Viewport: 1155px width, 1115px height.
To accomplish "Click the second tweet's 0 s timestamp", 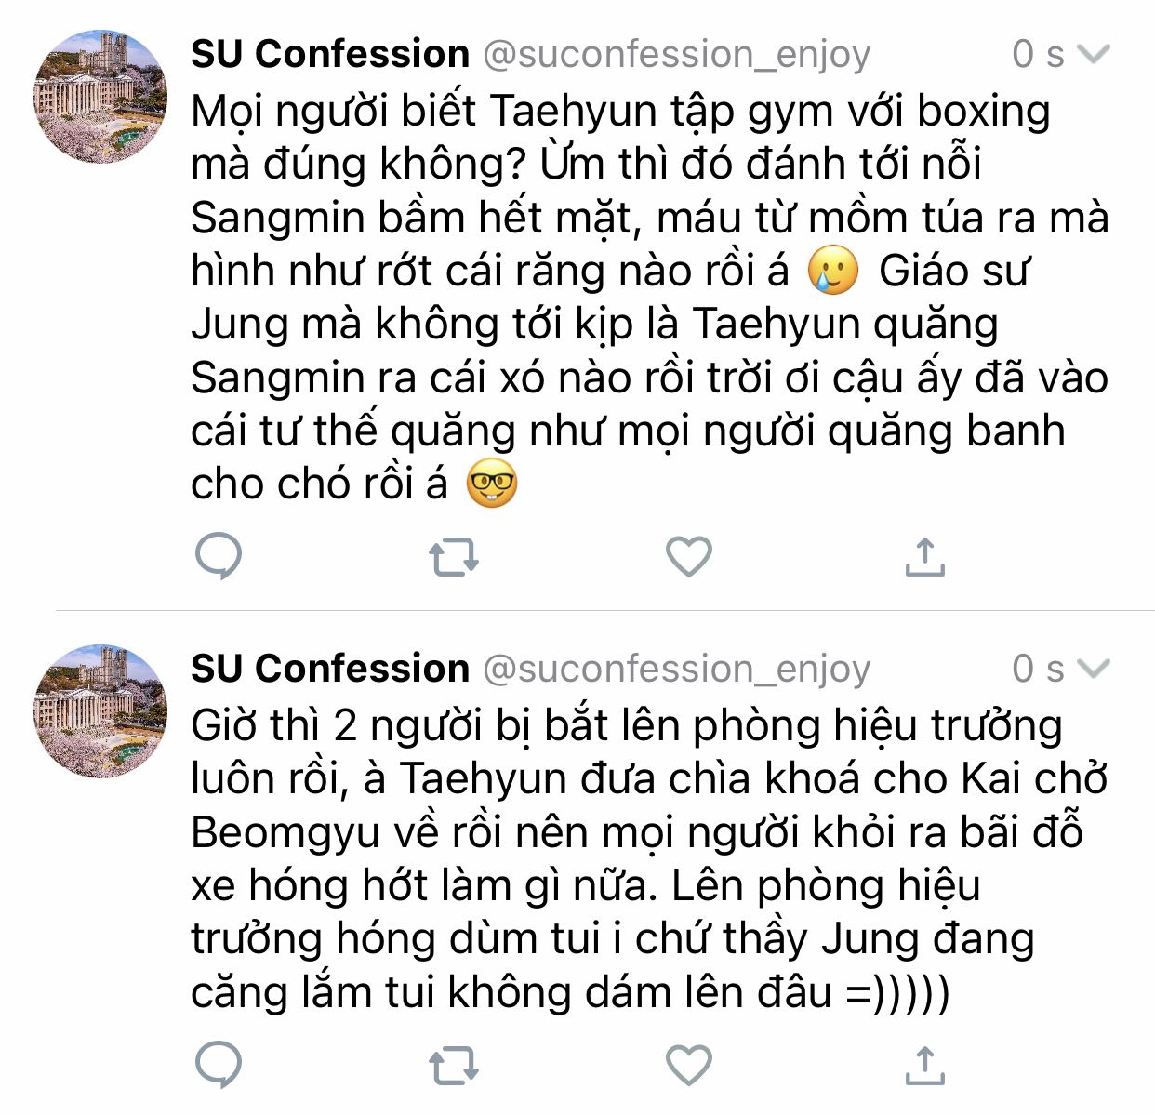I will tap(1037, 669).
